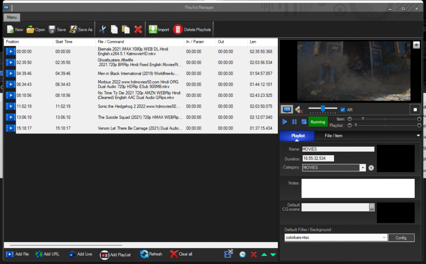Open the Menu at top left

point(11,17)
